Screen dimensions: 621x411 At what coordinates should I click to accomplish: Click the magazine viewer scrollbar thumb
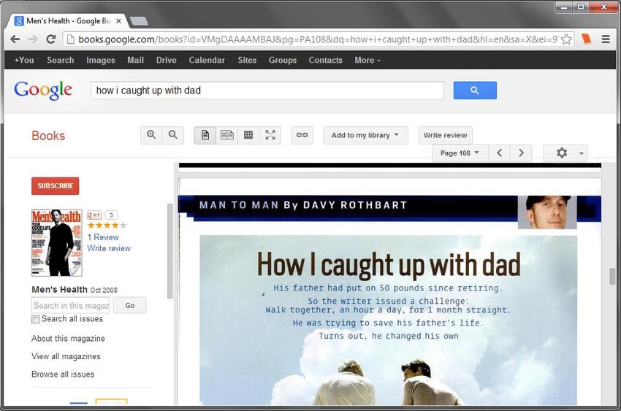[x=612, y=276]
